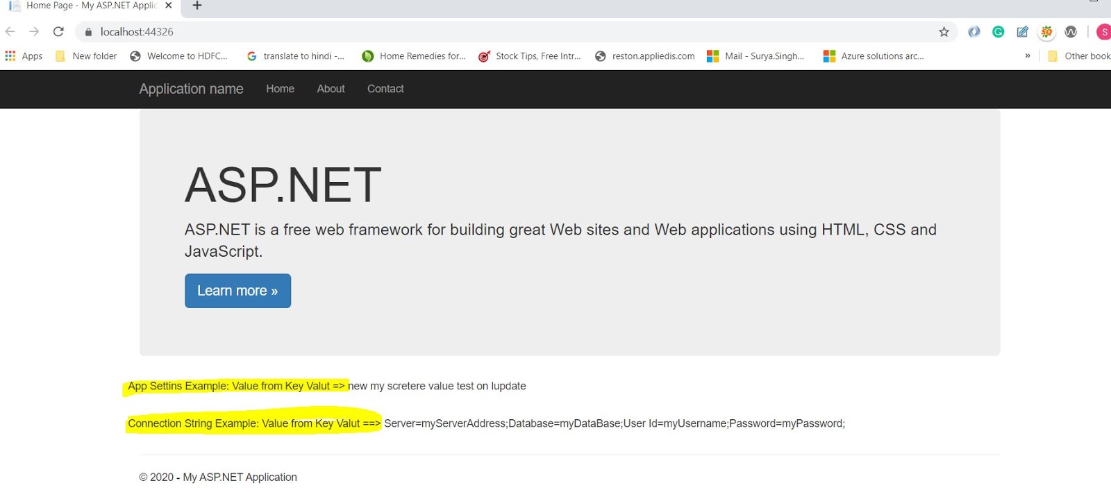Click the browser back arrow
Viewport: 1111px width, 499px height.
coord(10,32)
